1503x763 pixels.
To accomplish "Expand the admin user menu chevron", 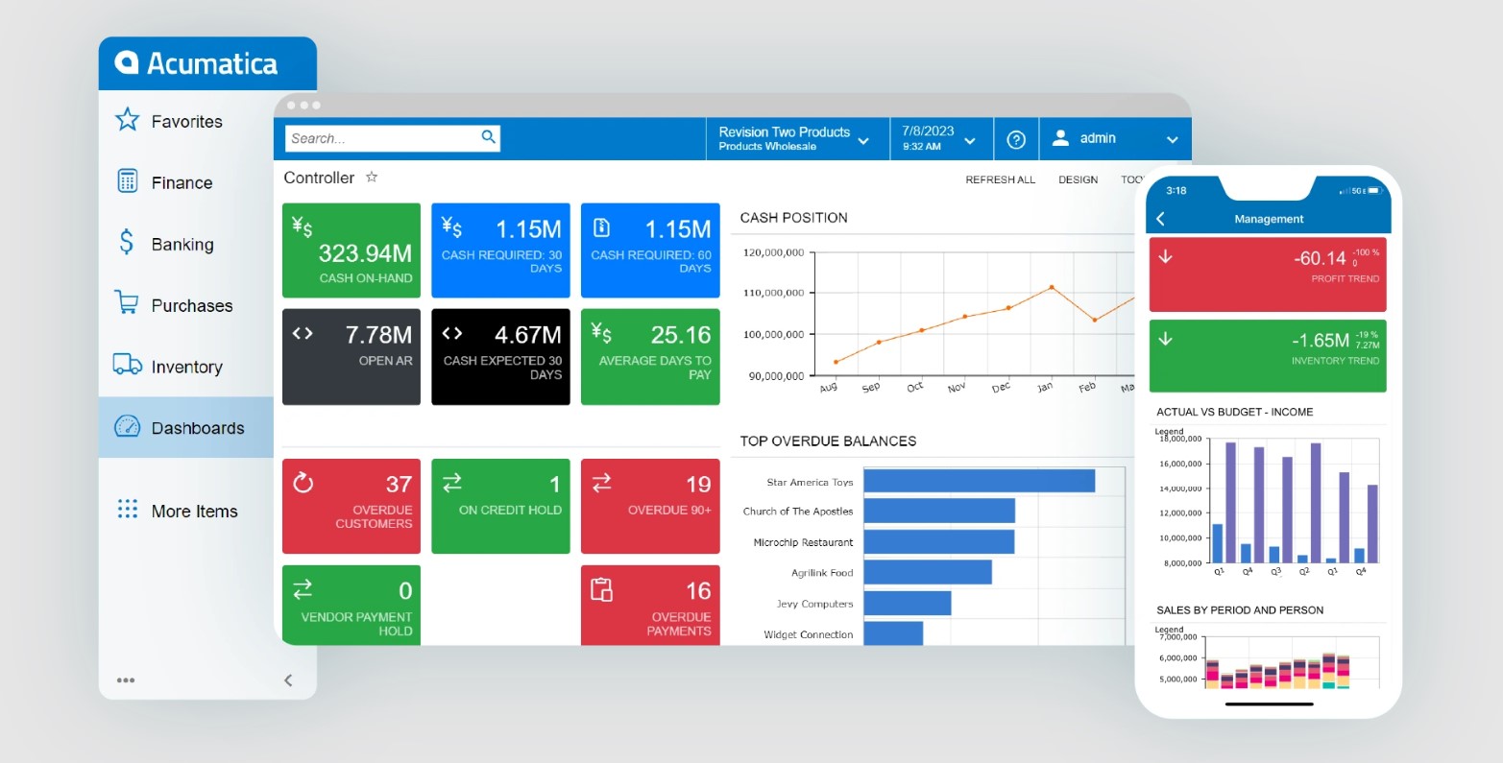I will [1172, 140].
